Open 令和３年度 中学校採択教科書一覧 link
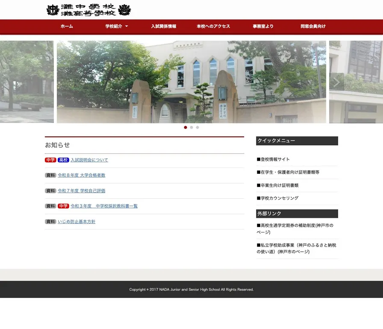The height and width of the screenshot is (329, 383). (104, 206)
